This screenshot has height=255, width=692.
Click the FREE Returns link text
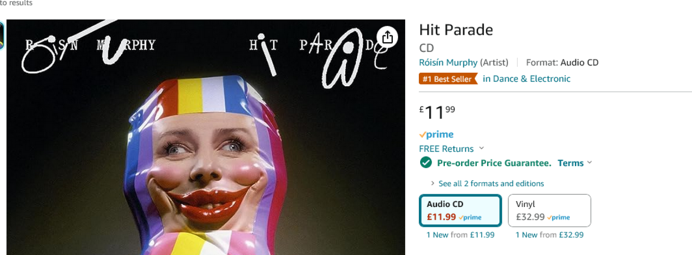tap(446, 149)
